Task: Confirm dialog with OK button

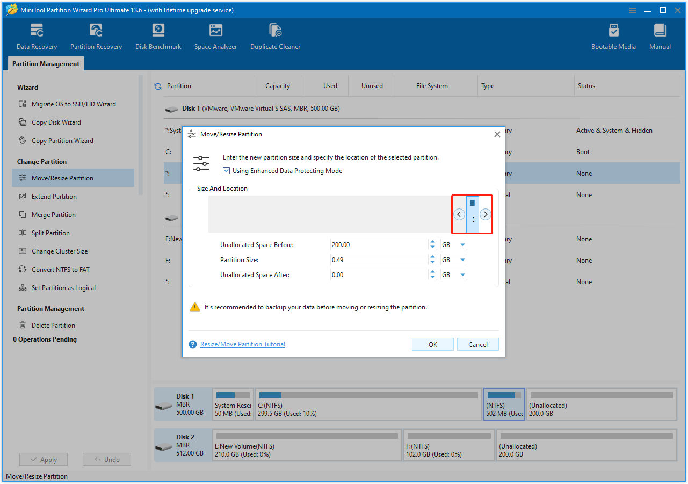Action: 433,345
